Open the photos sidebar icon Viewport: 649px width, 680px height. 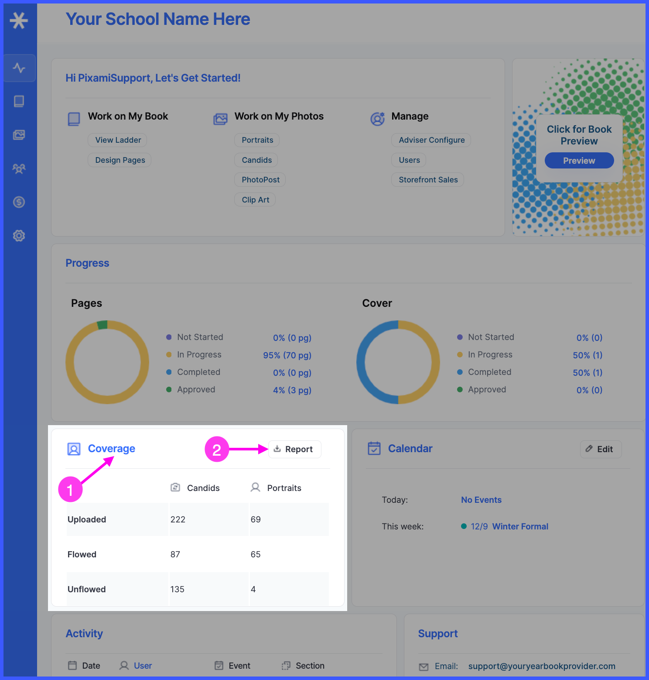19,134
